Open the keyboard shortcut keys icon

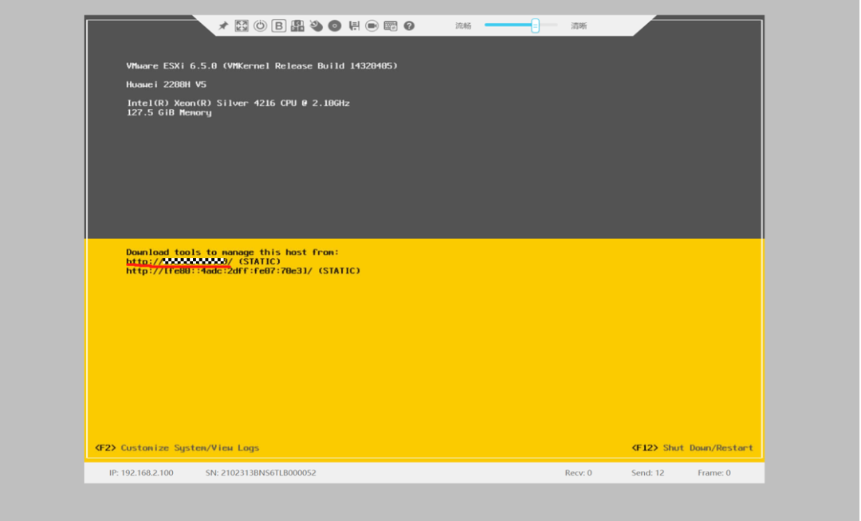tap(297, 25)
